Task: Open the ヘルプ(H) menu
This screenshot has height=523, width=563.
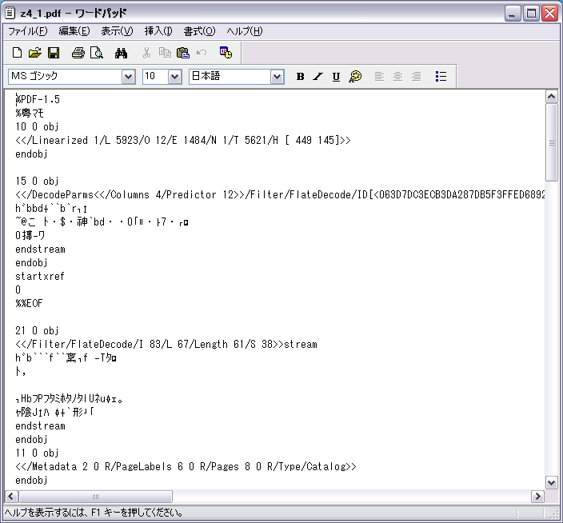Action: [x=245, y=31]
